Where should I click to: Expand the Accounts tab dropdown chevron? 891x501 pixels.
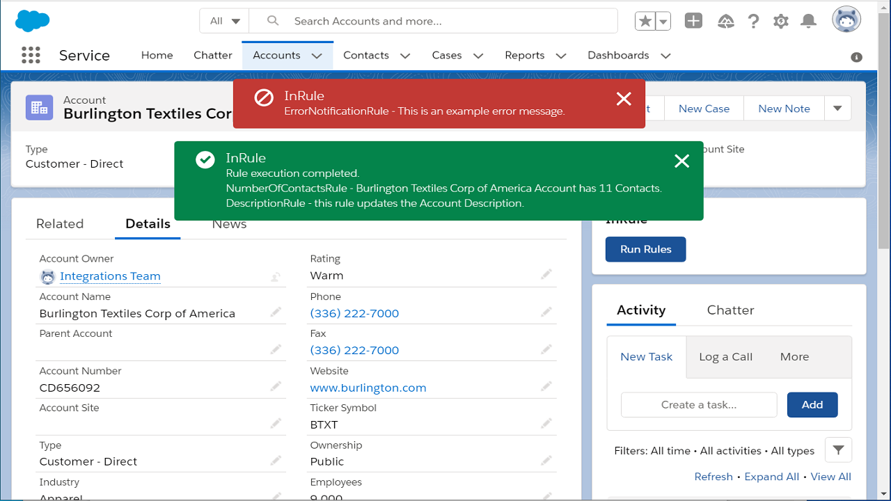tap(317, 56)
